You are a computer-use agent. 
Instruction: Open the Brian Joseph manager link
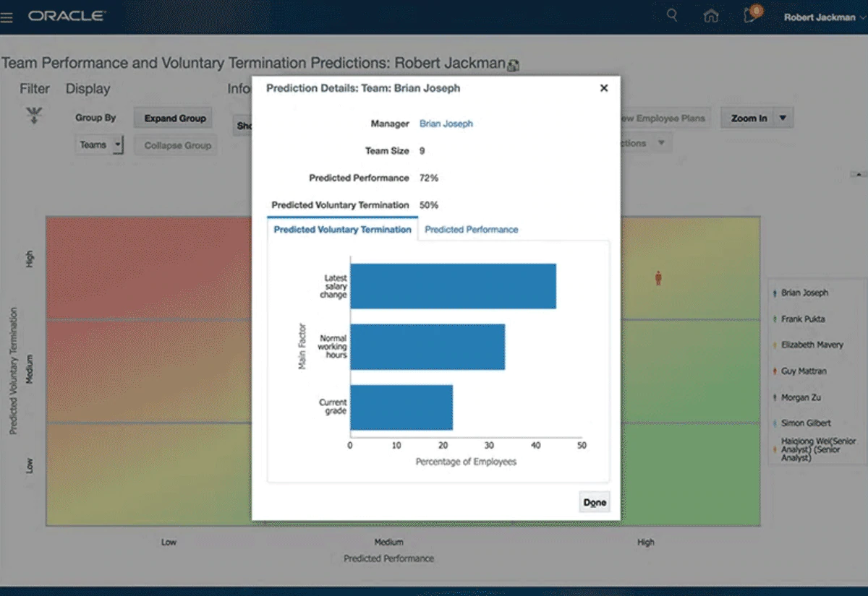[446, 124]
